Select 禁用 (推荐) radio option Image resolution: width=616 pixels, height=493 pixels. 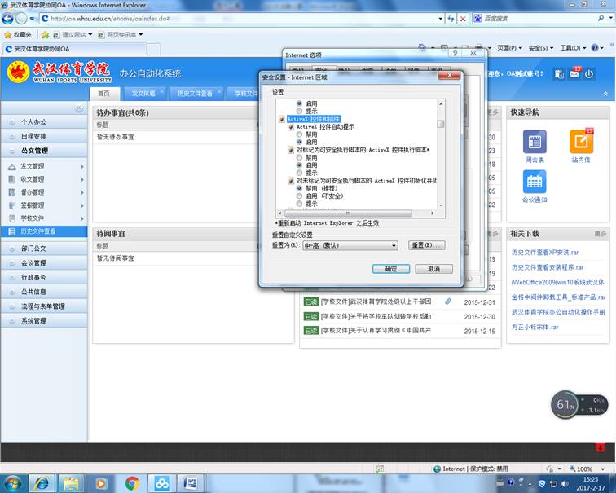pos(299,188)
